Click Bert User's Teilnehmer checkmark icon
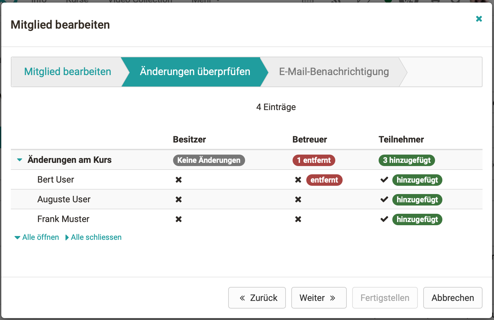The image size is (494, 320). [384, 180]
